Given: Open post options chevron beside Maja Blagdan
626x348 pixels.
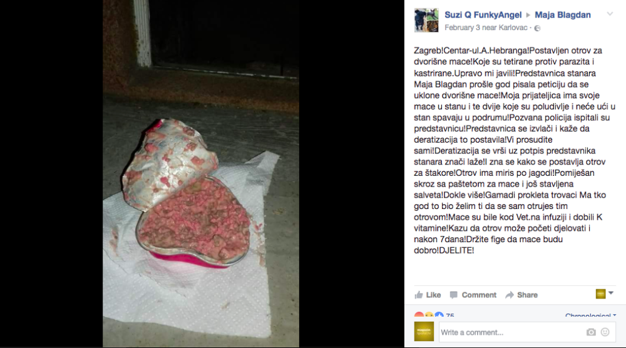Looking at the screenshot, I should (610, 14).
